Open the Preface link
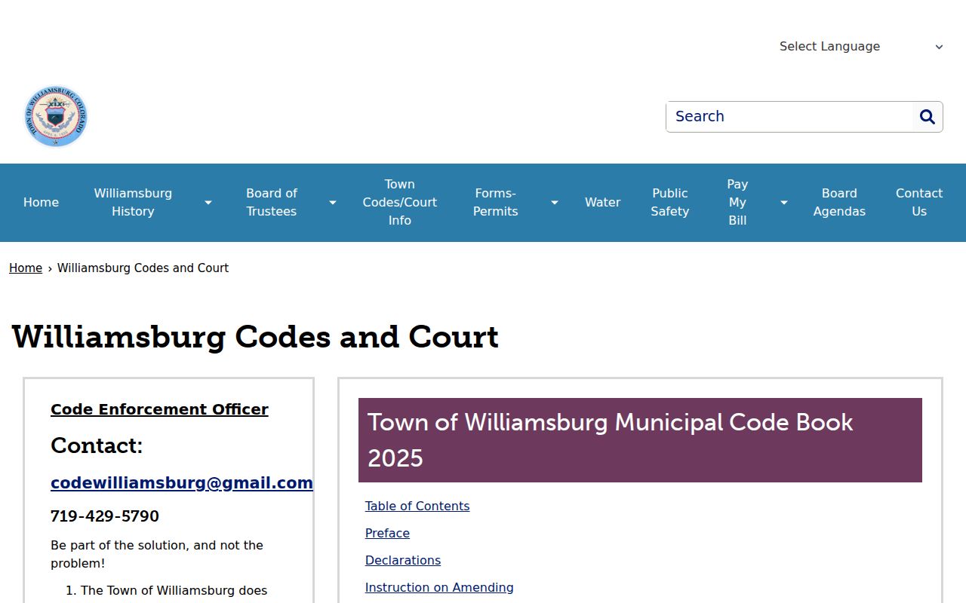The width and height of the screenshot is (966, 603). click(x=387, y=534)
